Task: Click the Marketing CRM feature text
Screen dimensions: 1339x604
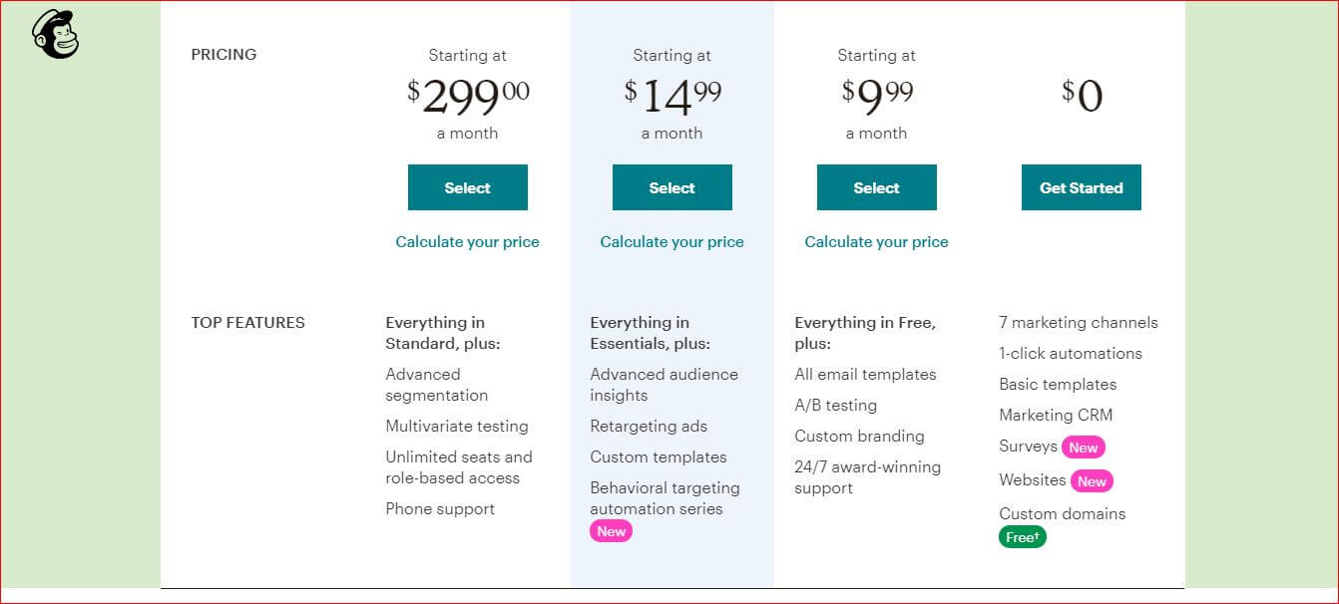Action: click(x=1056, y=416)
